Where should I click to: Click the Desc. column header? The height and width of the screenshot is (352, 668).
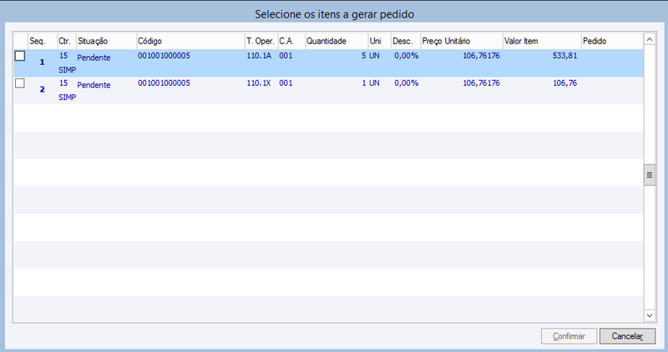[406, 41]
